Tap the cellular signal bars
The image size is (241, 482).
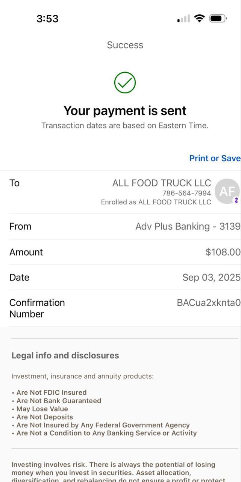tap(183, 19)
